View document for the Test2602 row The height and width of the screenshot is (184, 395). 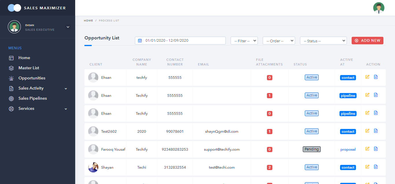[376, 131]
